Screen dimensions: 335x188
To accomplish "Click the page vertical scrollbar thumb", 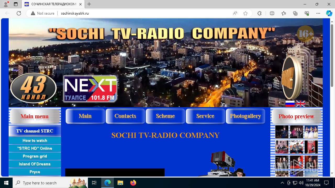I will pyautogui.click(x=332, y=55).
